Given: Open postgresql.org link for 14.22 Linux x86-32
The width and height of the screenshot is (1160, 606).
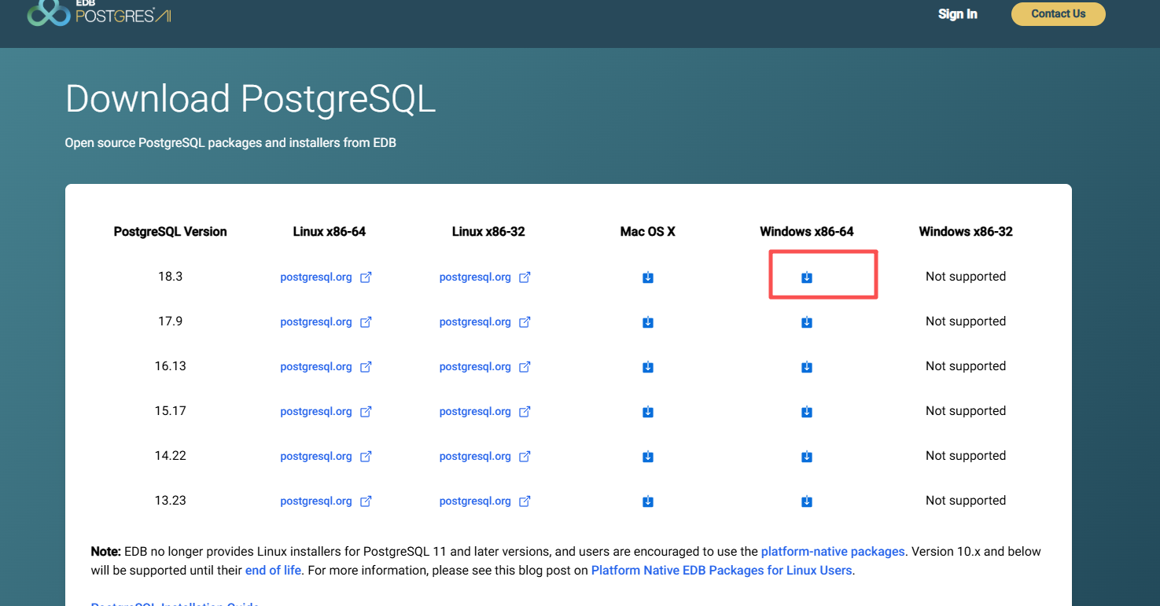Looking at the screenshot, I should 475,457.
